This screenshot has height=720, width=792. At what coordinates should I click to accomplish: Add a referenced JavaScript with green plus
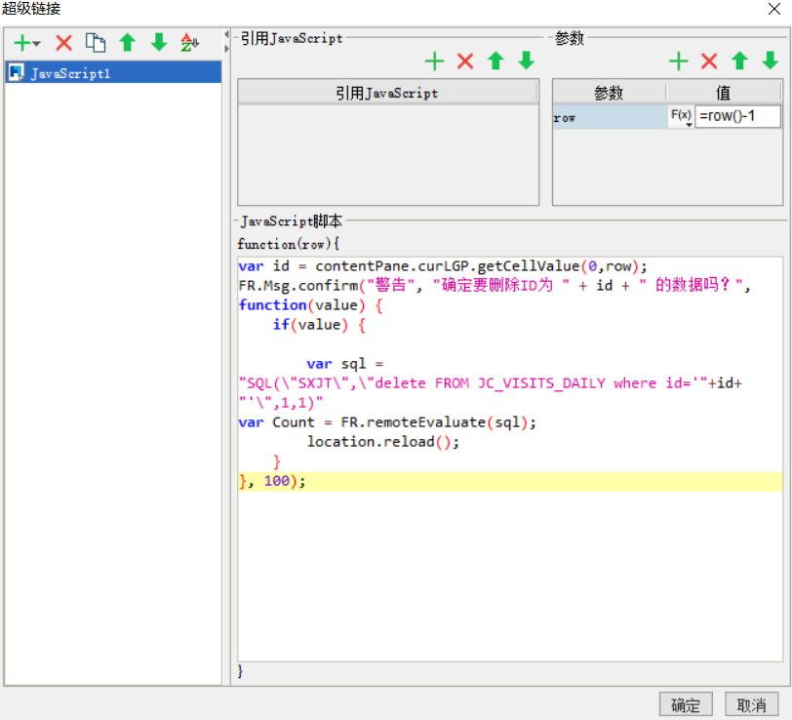pos(434,60)
